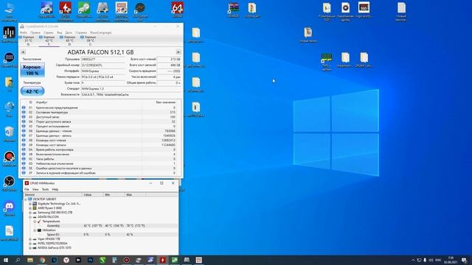Viewport: 472px width, 265px height.
Task: Open Yandex Browser from the taskbar
Action: [66, 260]
